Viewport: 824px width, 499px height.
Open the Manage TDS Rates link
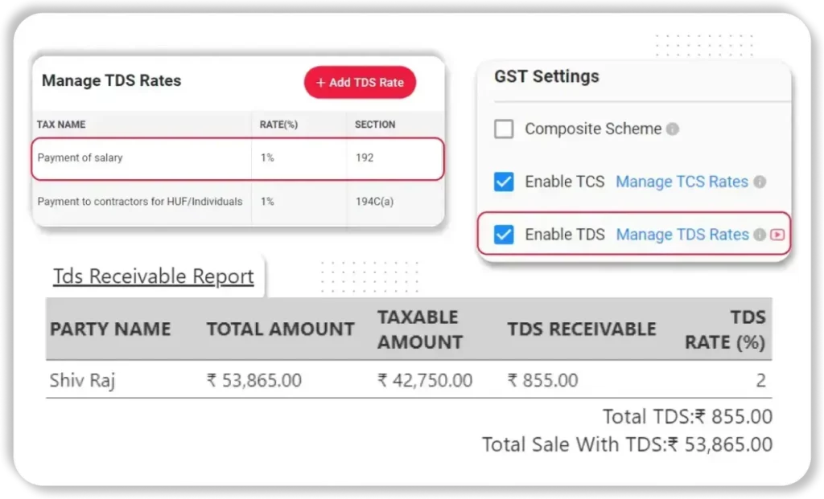pos(682,235)
